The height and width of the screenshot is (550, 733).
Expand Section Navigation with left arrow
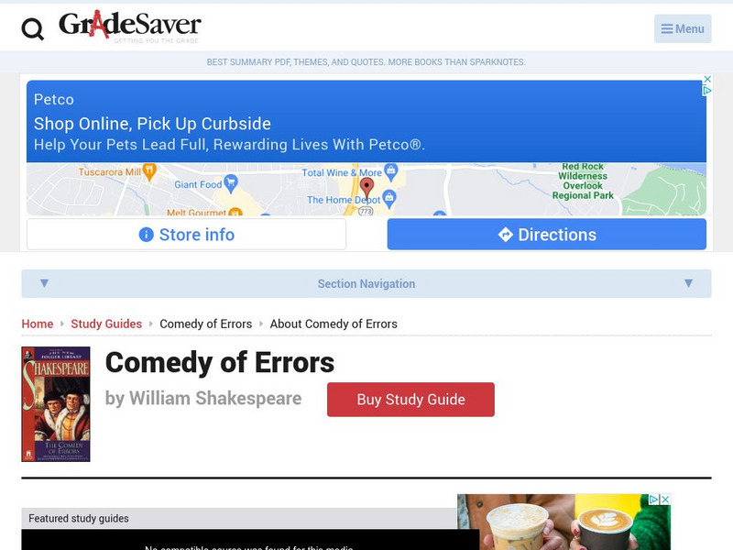tap(44, 283)
